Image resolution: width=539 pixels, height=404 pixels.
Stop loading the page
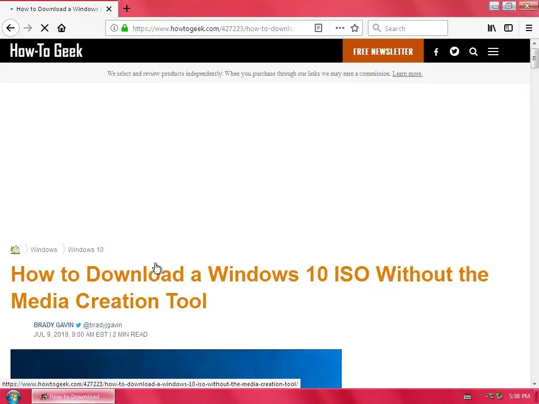[x=45, y=28]
